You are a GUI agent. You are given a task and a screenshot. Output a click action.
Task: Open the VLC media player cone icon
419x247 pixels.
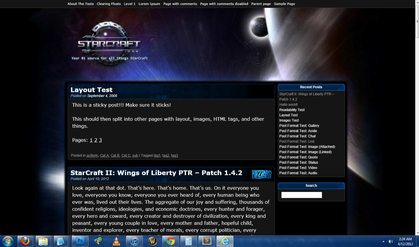pos(116,241)
